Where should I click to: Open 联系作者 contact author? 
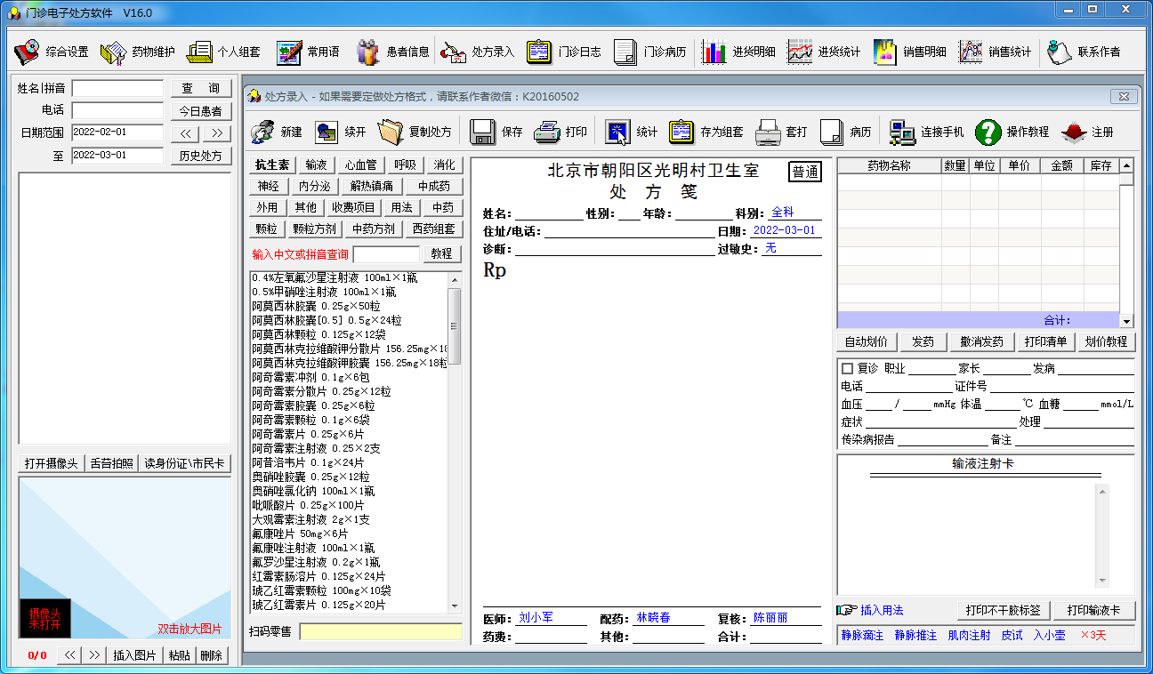(x=1084, y=52)
